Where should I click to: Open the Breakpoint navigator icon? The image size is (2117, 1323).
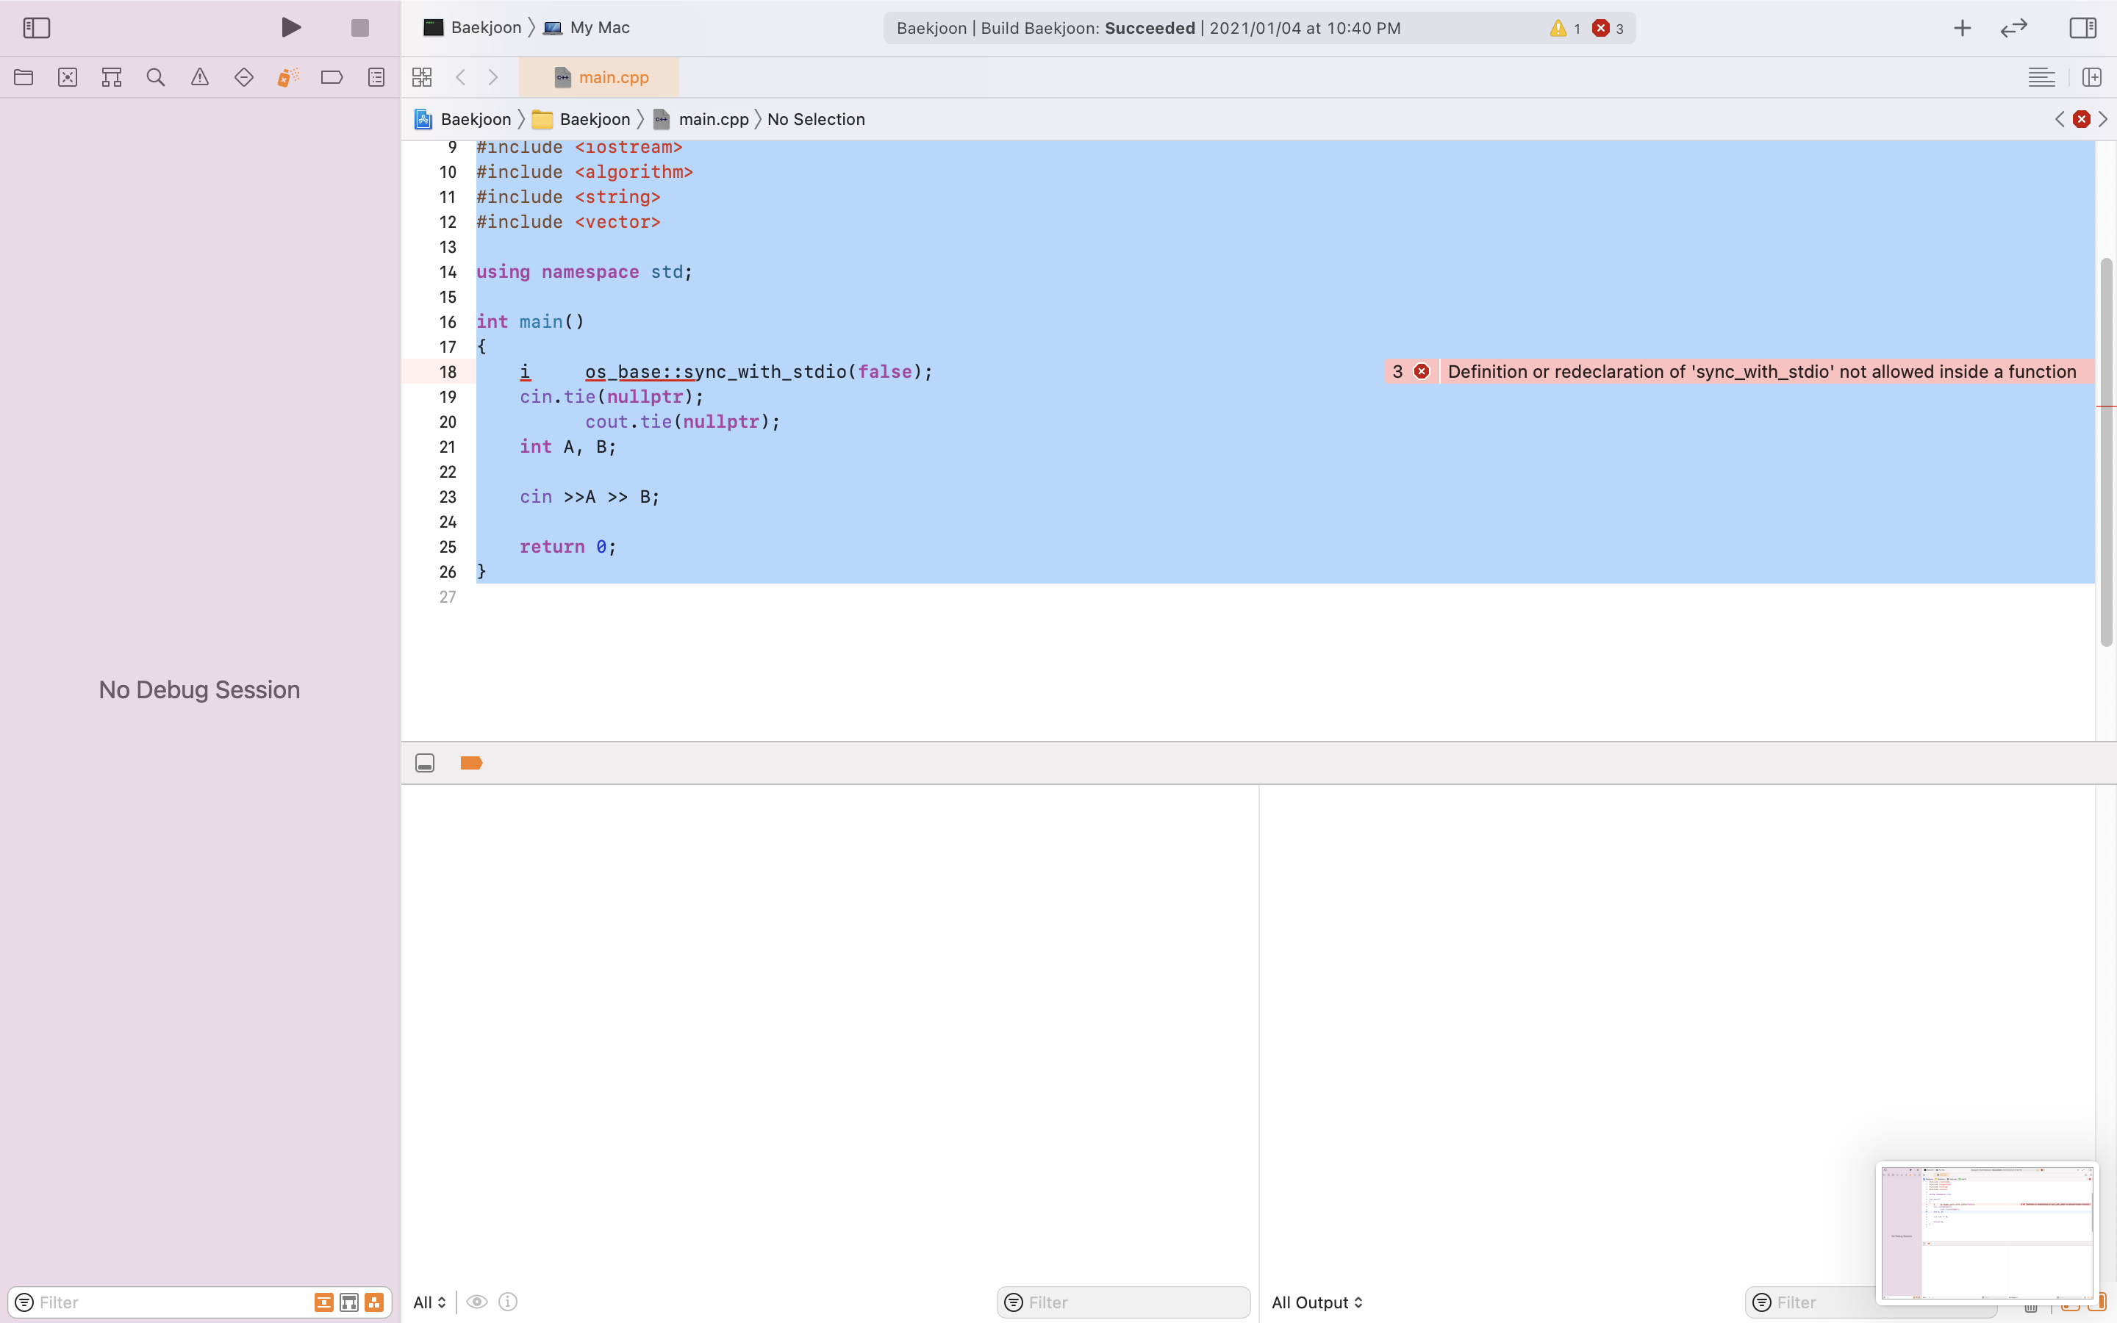[x=332, y=78]
